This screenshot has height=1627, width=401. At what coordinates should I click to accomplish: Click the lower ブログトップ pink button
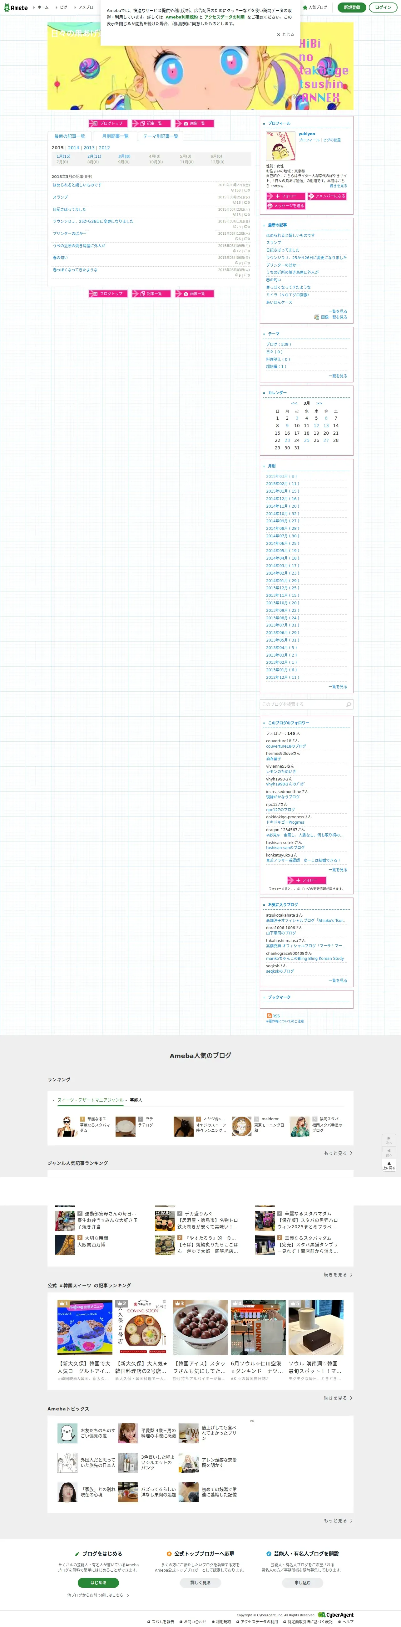(x=108, y=294)
